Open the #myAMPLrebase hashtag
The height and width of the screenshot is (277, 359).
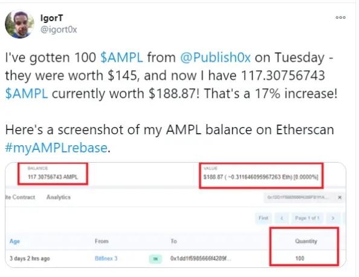(x=56, y=148)
